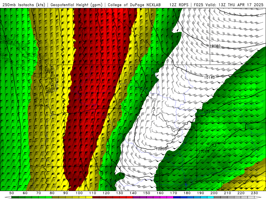The width and height of the screenshot is (266, 199).
Task: Click the 10260 height contour label
Action: [x=204, y=152]
